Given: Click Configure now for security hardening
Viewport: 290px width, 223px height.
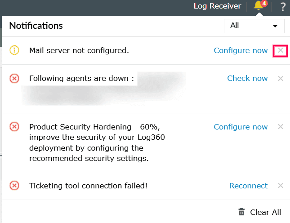Looking at the screenshot, I should [241, 127].
